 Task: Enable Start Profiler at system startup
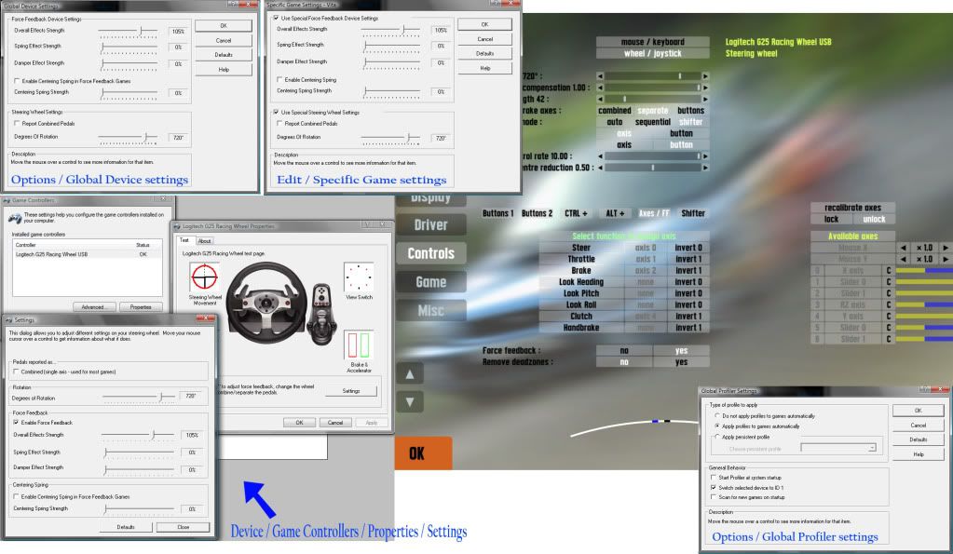[x=713, y=478]
